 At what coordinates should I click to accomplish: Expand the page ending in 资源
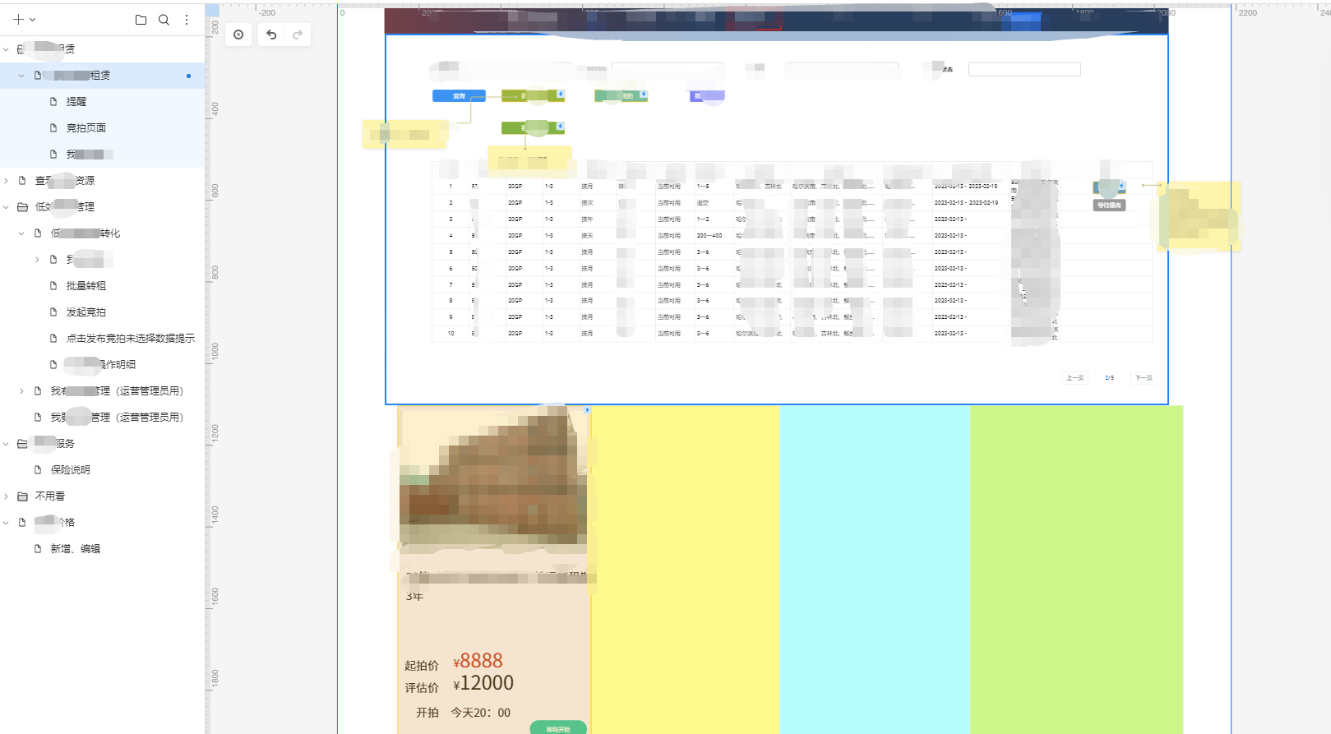pos(7,181)
